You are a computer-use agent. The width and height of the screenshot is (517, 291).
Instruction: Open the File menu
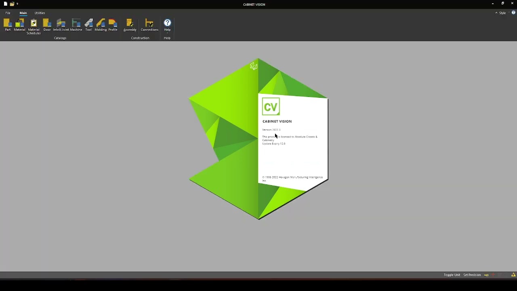pyautogui.click(x=8, y=13)
